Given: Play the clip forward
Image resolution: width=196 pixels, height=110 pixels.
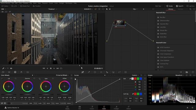Looking at the screenshot, I should (54, 68).
